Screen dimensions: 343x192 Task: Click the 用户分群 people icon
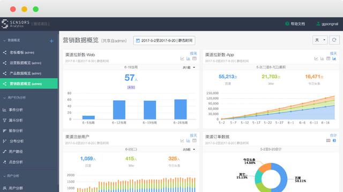pyautogui.click(x=4, y=188)
